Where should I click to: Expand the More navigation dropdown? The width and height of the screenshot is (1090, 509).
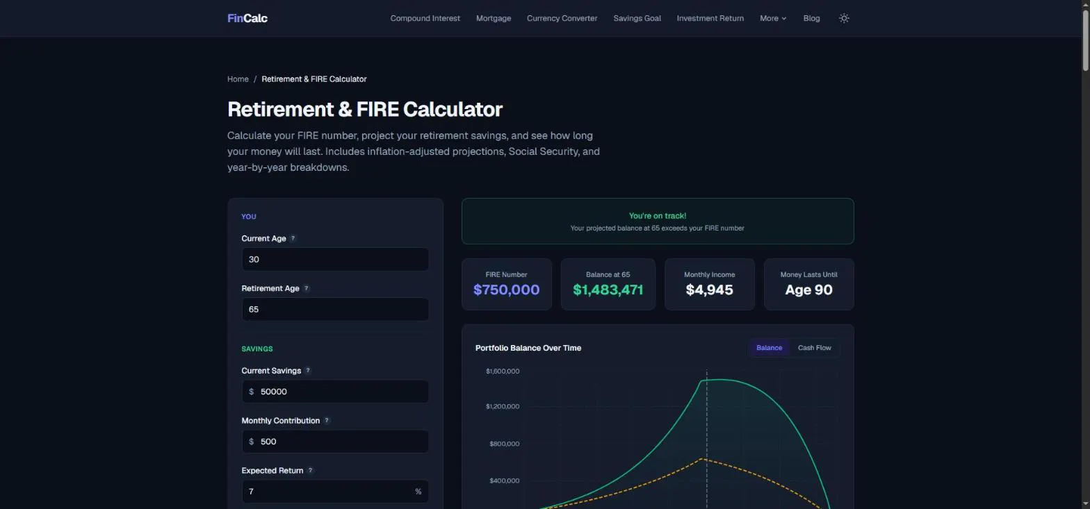coord(773,18)
